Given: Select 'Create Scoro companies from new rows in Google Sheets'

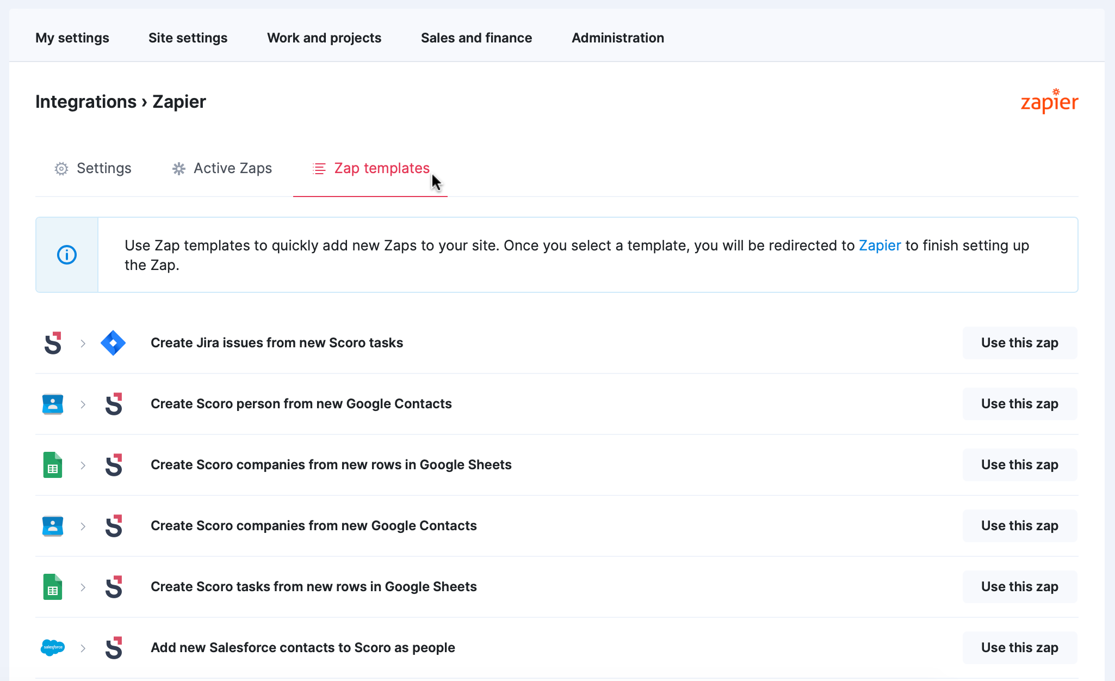Looking at the screenshot, I should point(331,465).
